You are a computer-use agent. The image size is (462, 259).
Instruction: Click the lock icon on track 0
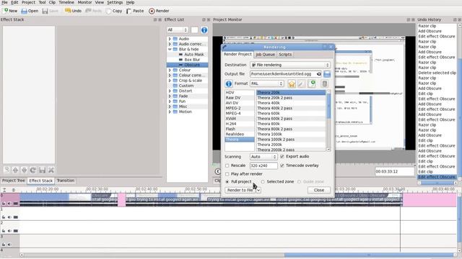pyautogui.click(x=4, y=204)
